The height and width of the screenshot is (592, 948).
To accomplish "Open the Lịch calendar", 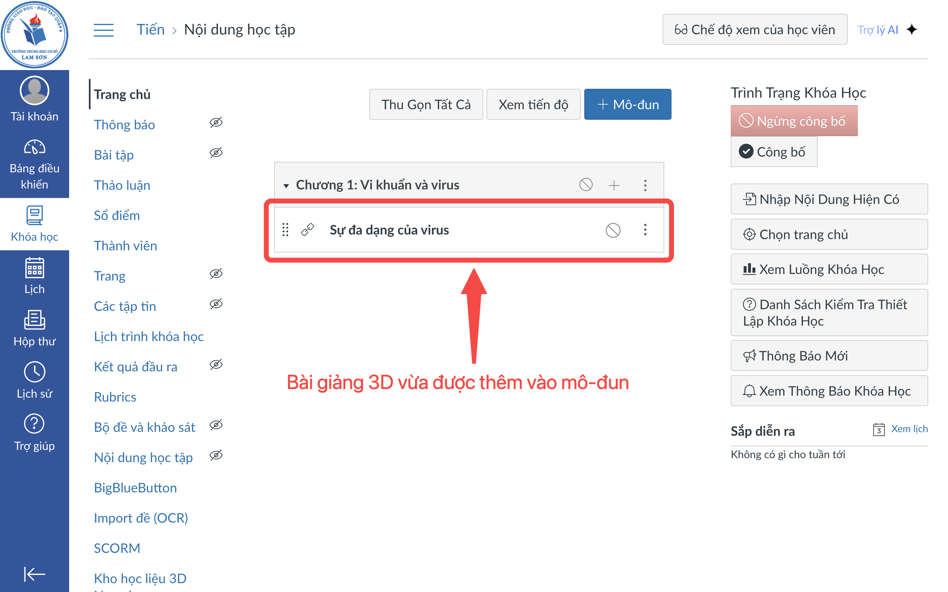I will (35, 276).
